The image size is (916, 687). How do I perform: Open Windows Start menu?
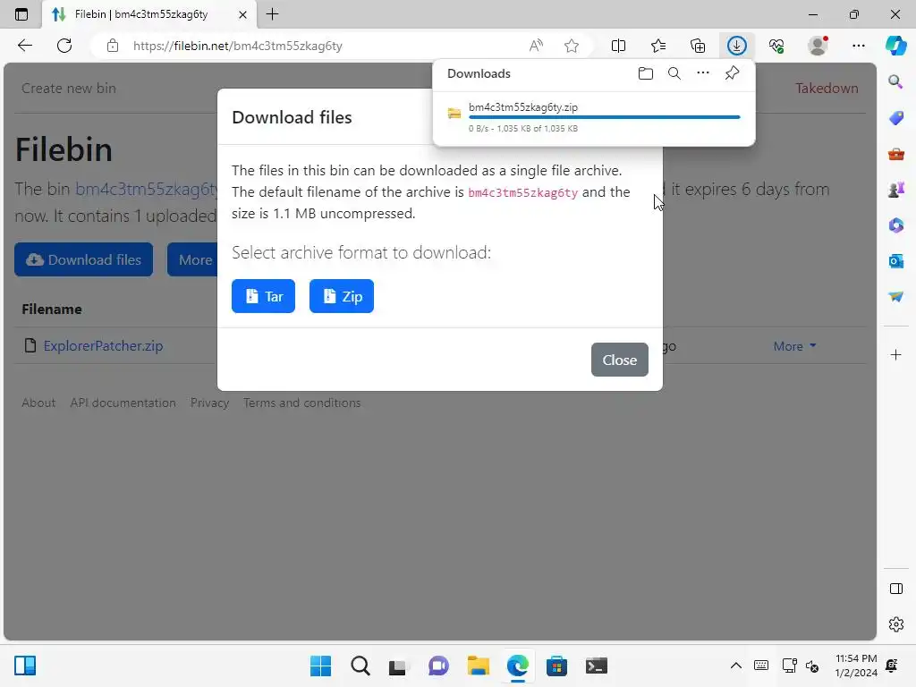click(320, 666)
